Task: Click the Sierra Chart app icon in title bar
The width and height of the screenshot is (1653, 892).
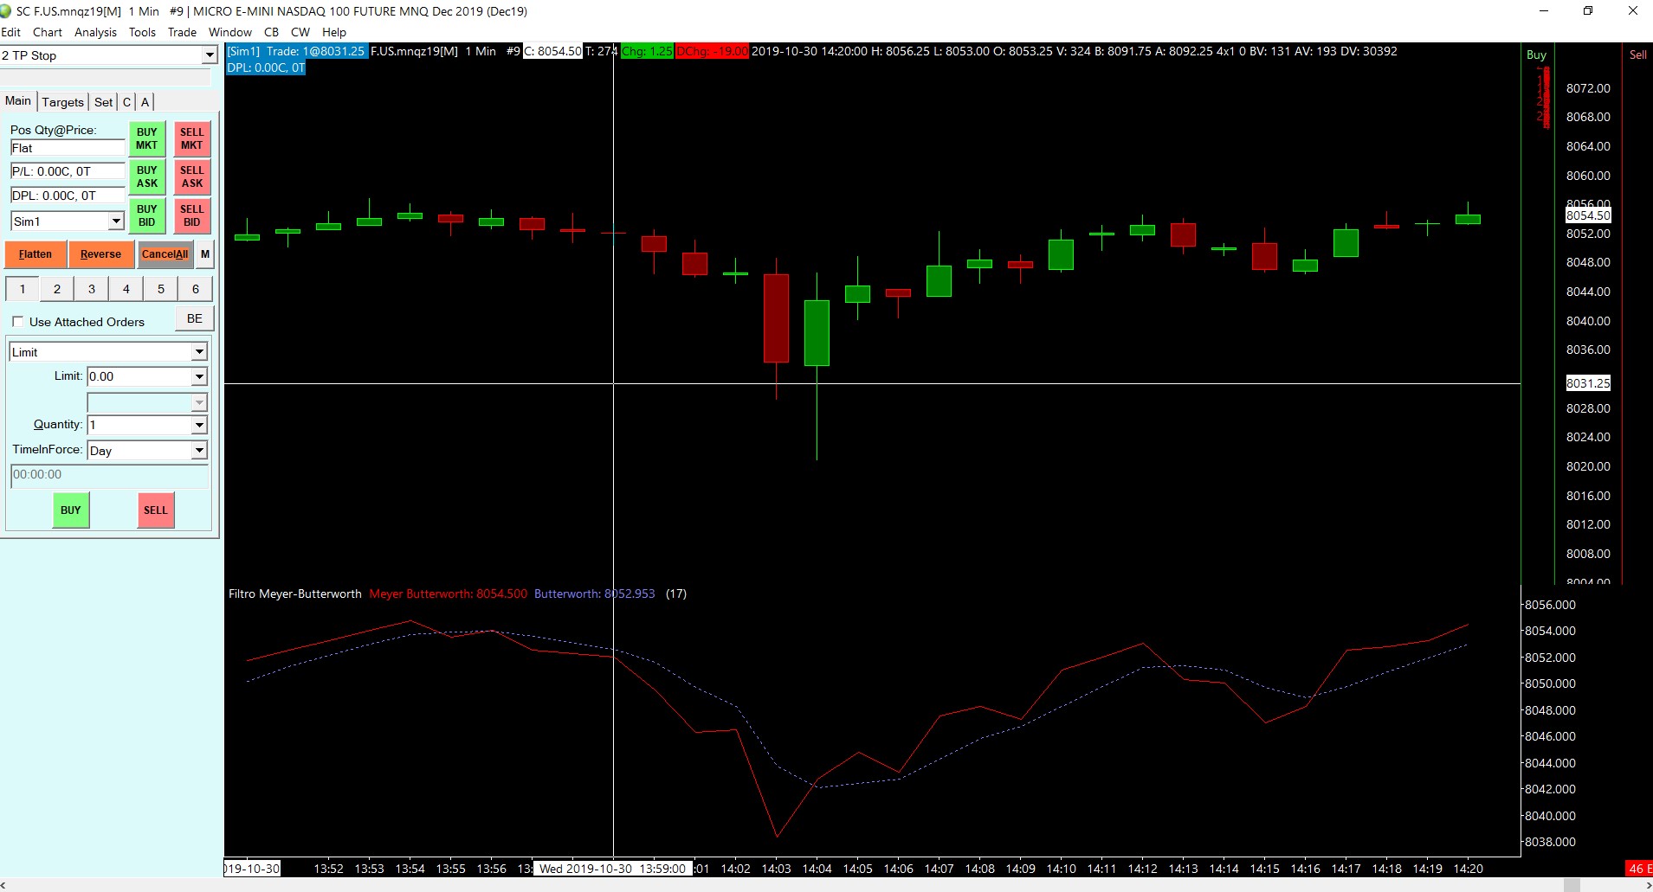Action: click(x=6, y=11)
